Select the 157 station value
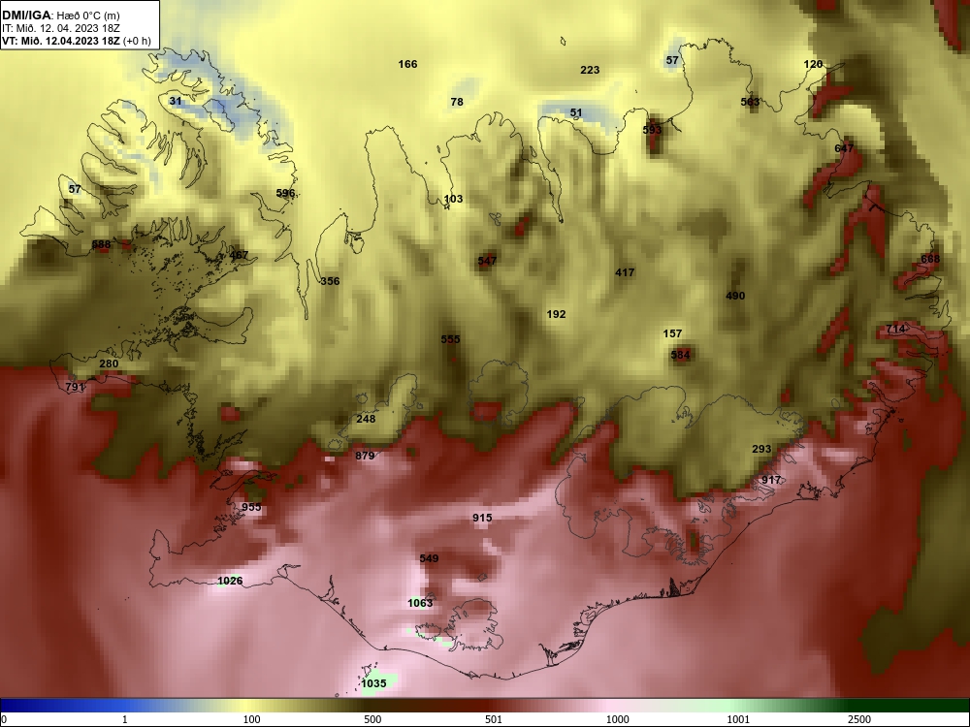The height and width of the screenshot is (727, 970). 672,333
